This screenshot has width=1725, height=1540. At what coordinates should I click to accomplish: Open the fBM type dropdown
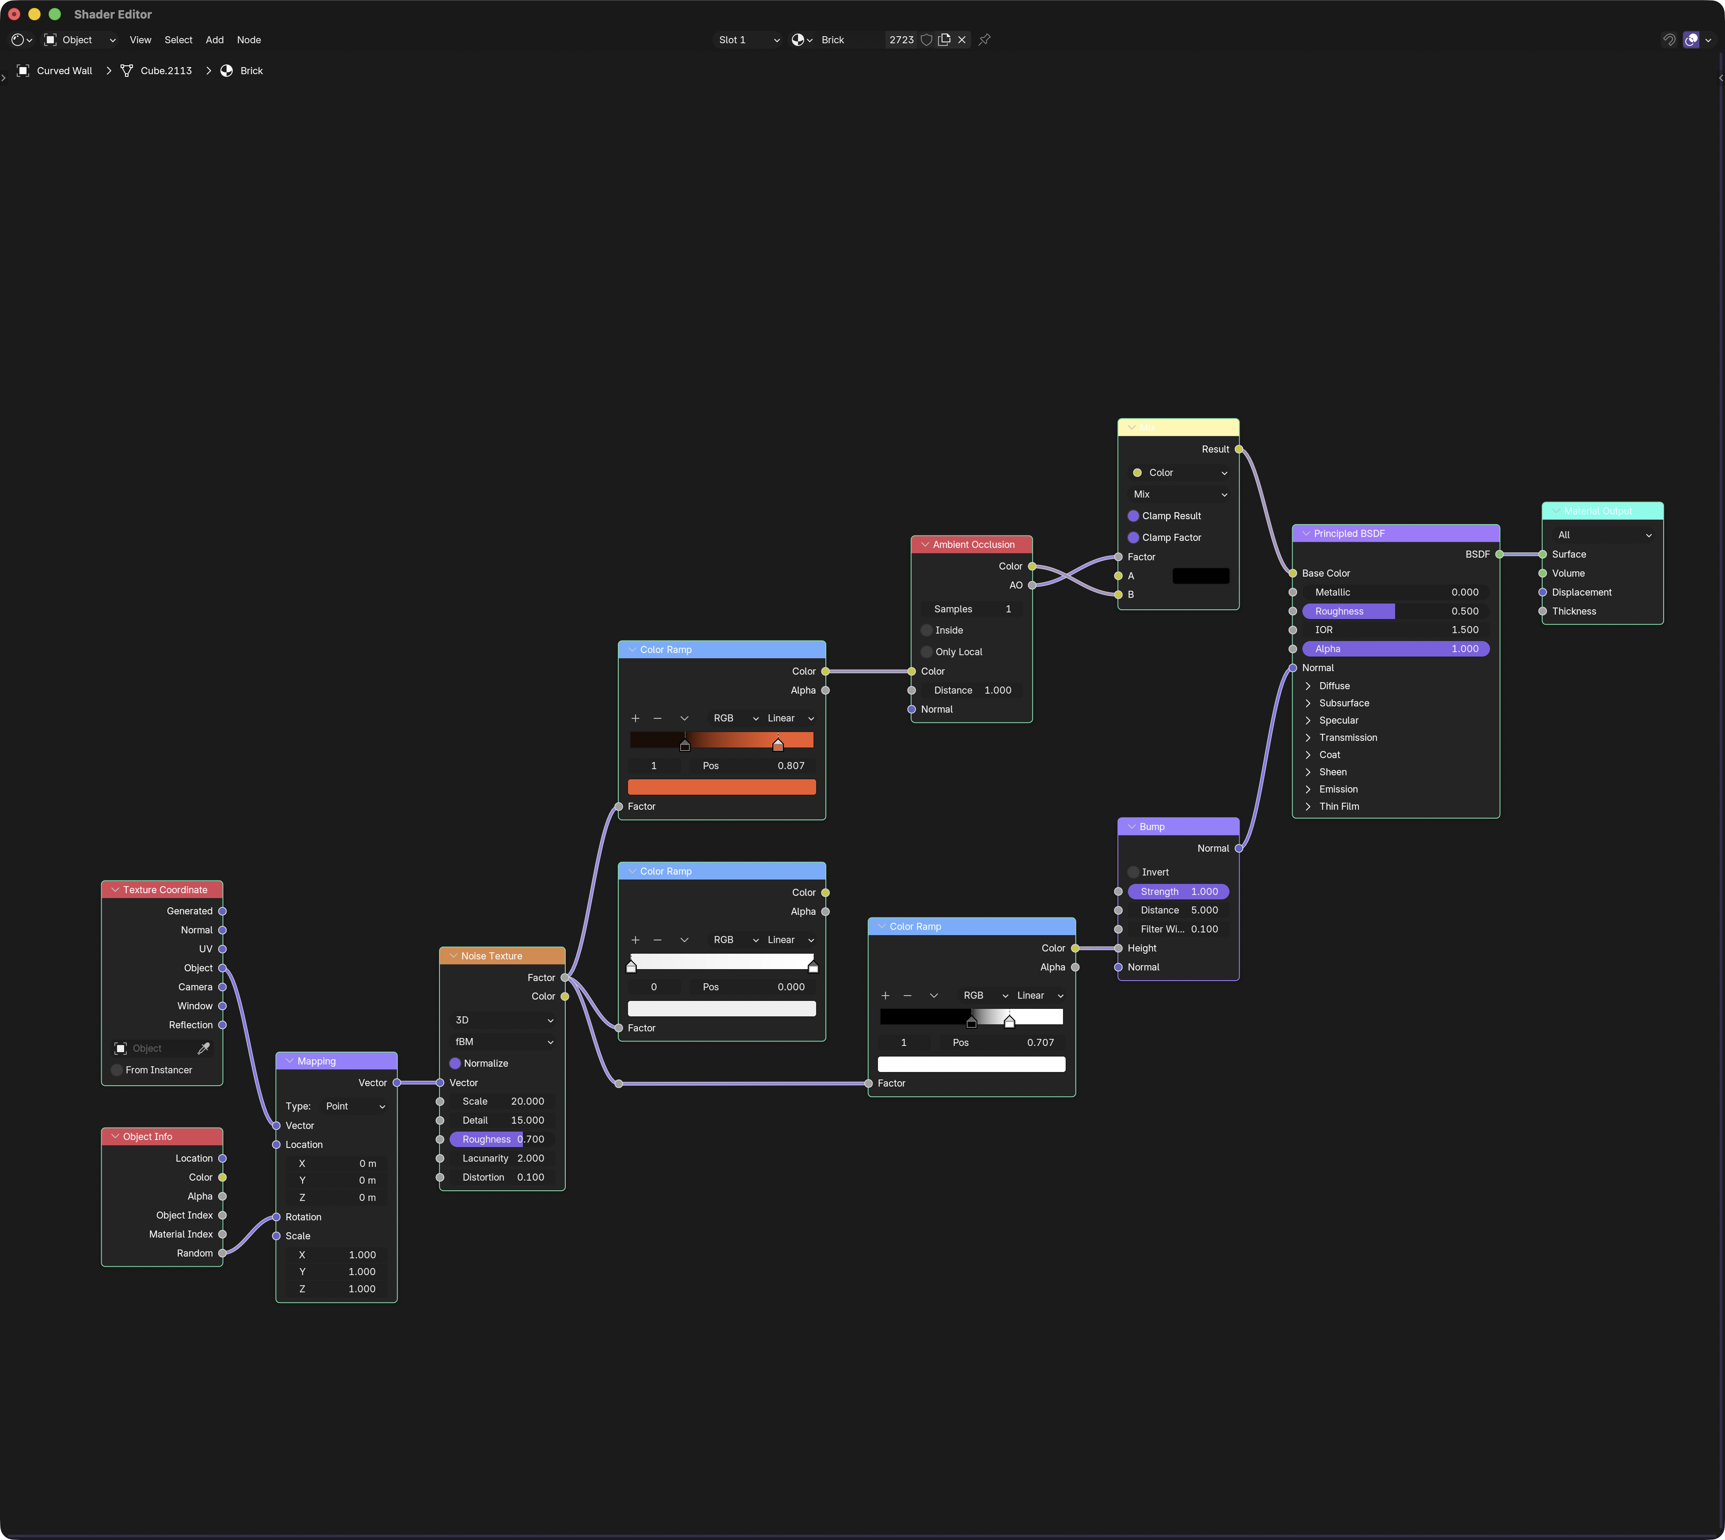tap(503, 1042)
